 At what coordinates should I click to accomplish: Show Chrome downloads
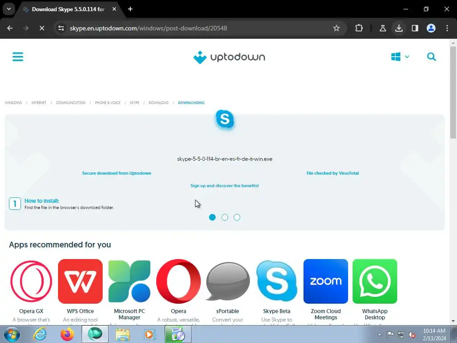coord(399,28)
